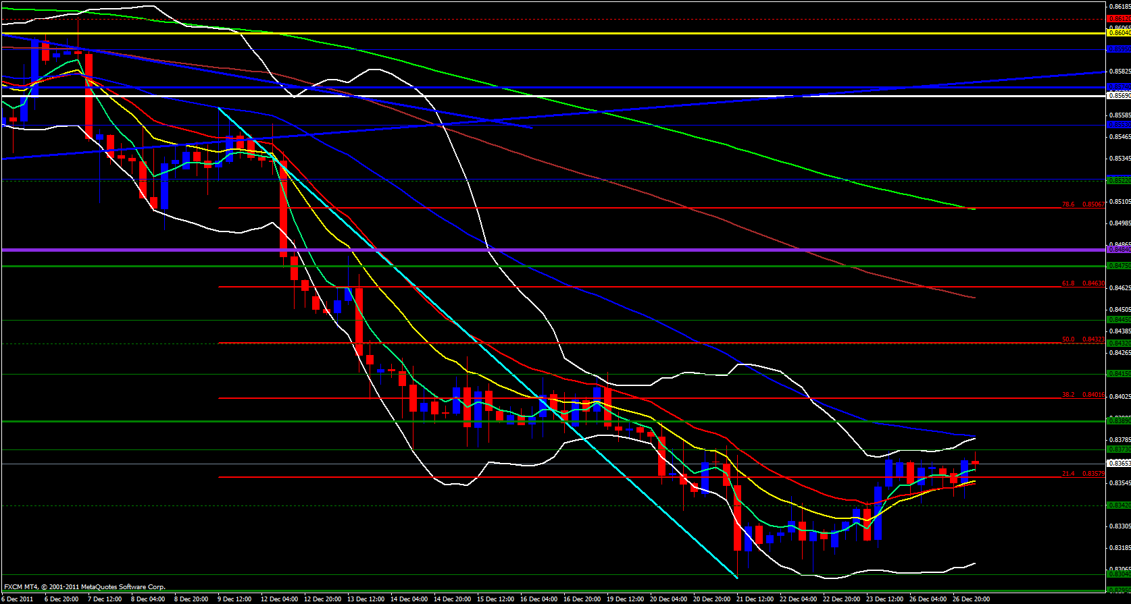Select the green 0.8415 price label

pyautogui.click(x=1119, y=374)
